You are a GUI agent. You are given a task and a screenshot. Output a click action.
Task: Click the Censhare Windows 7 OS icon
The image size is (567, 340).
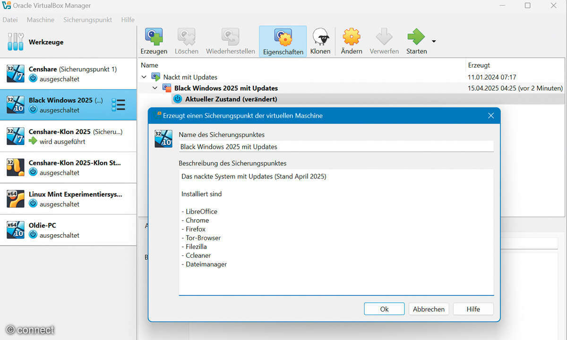coord(16,74)
